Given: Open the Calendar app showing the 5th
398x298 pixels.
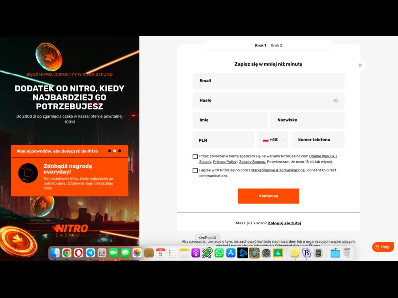Looking at the screenshot, I should click(161, 253).
